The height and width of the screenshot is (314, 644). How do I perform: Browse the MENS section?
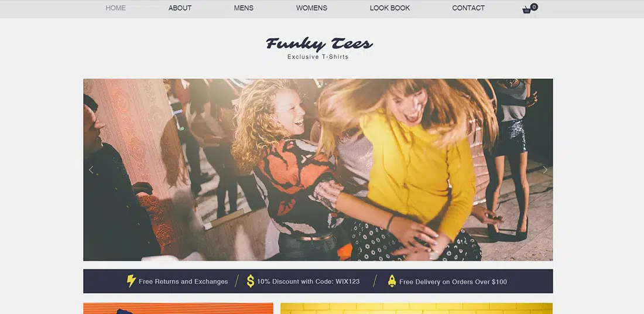click(x=244, y=8)
